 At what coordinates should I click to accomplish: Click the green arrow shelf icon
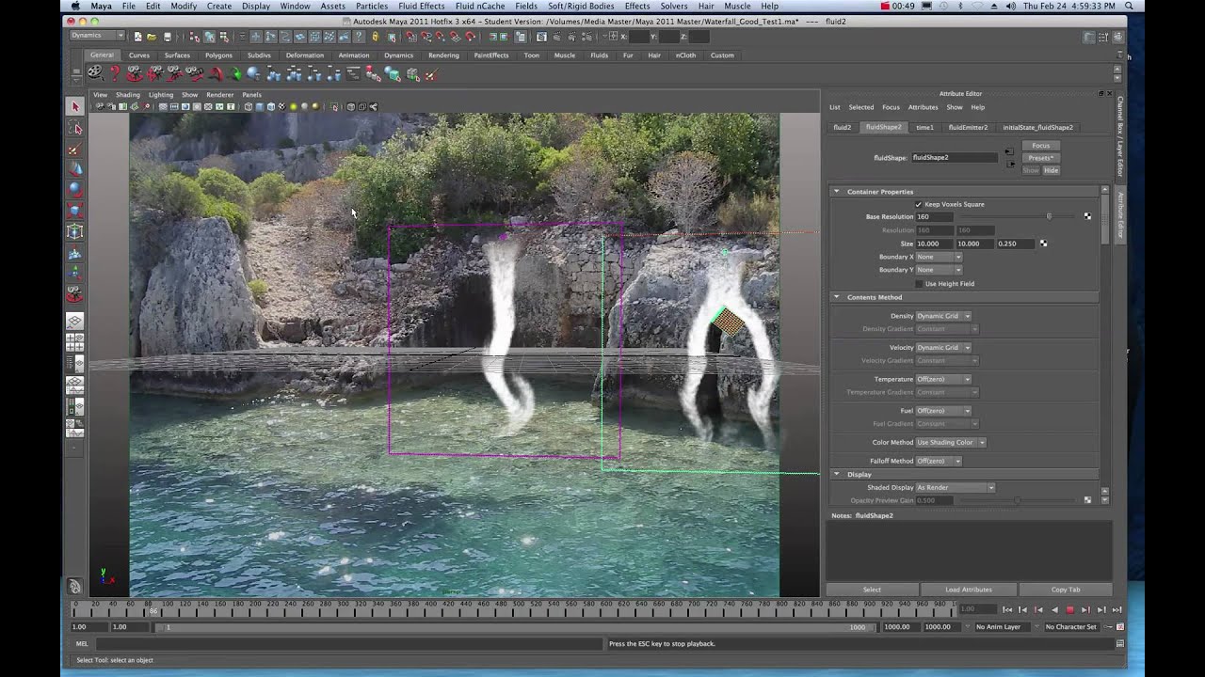pyautogui.click(x=235, y=74)
